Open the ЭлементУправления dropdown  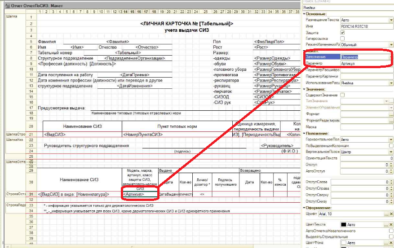391,107
